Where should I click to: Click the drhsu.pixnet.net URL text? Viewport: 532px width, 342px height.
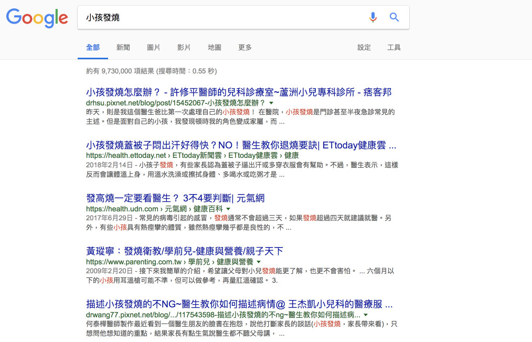175,103
